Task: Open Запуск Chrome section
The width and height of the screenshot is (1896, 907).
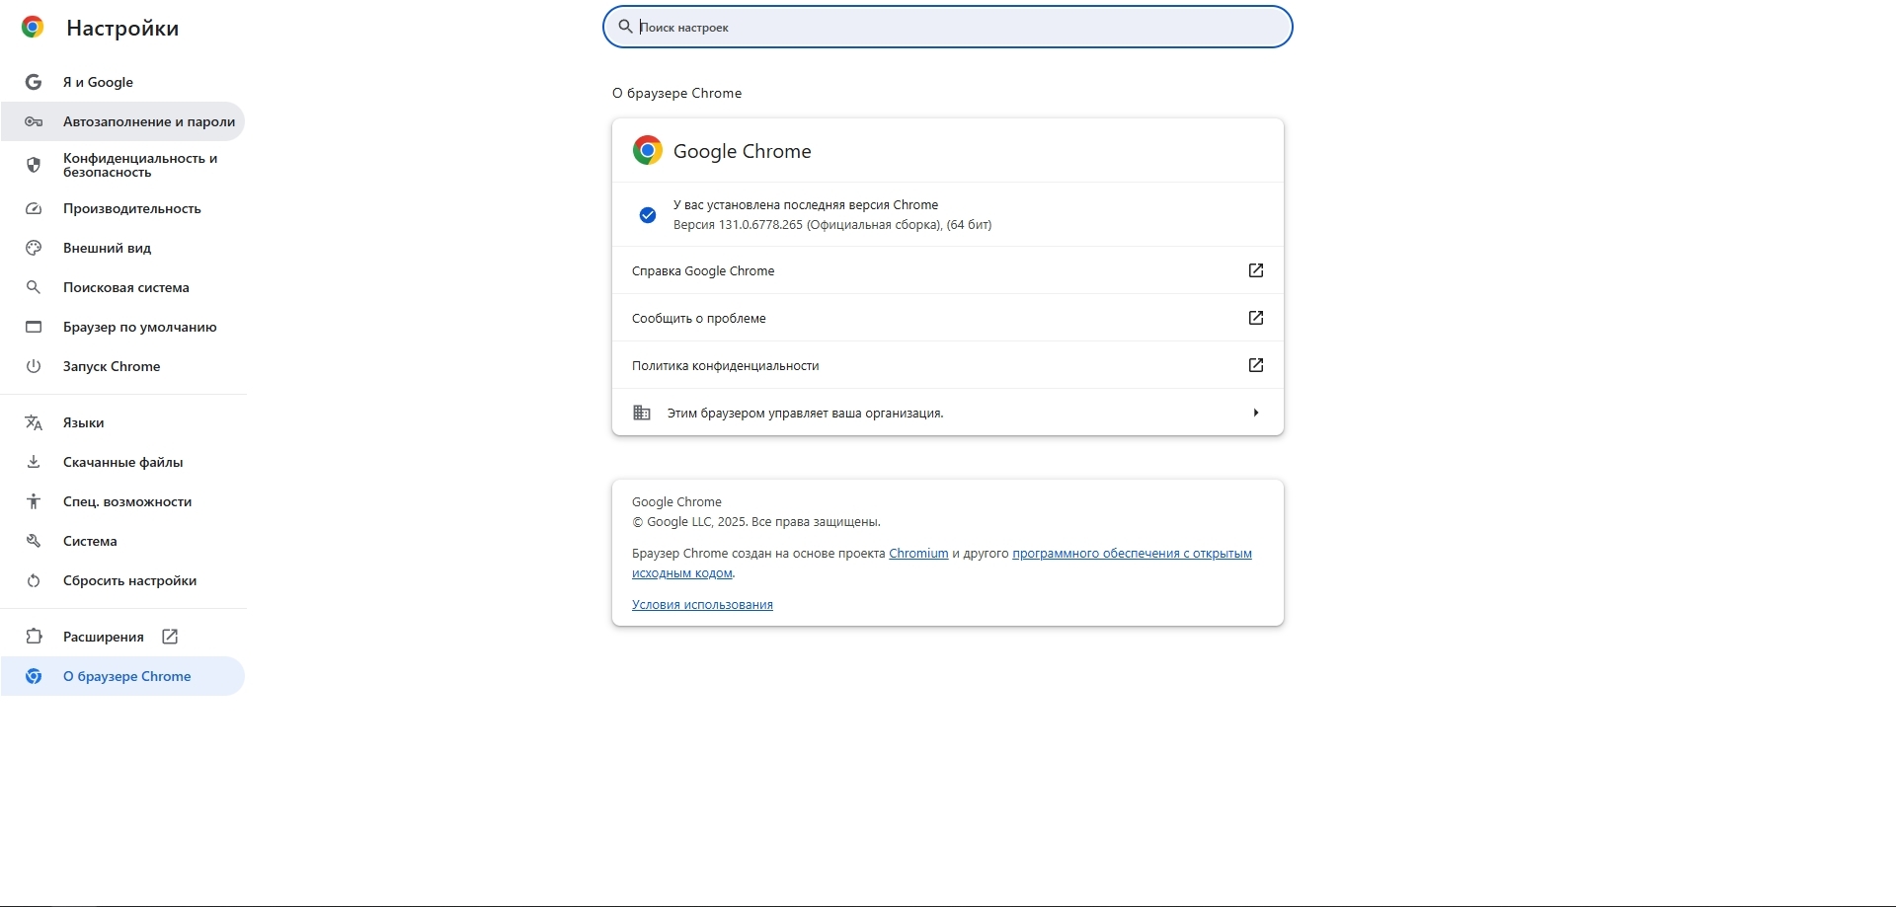Action: (123, 366)
